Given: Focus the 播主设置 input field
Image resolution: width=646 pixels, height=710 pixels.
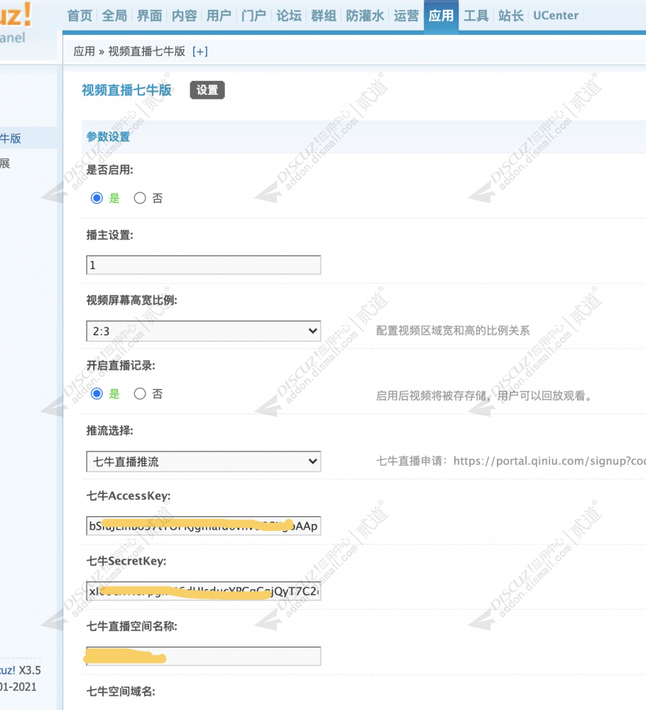Looking at the screenshot, I should (204, 265).
